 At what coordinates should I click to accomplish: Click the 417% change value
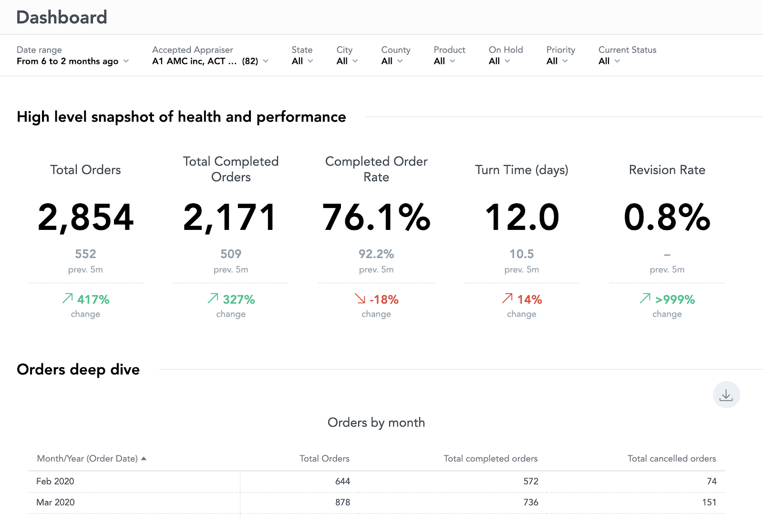[x=93, y=299]
